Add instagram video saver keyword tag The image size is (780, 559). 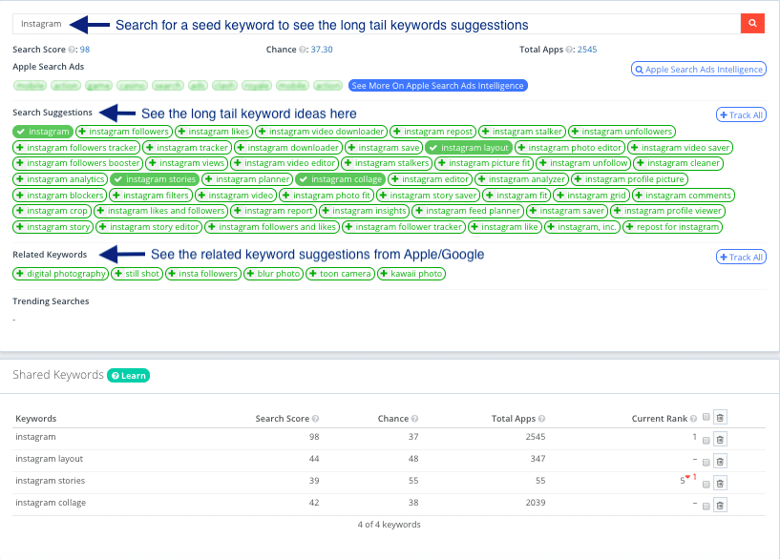point(680,148)
